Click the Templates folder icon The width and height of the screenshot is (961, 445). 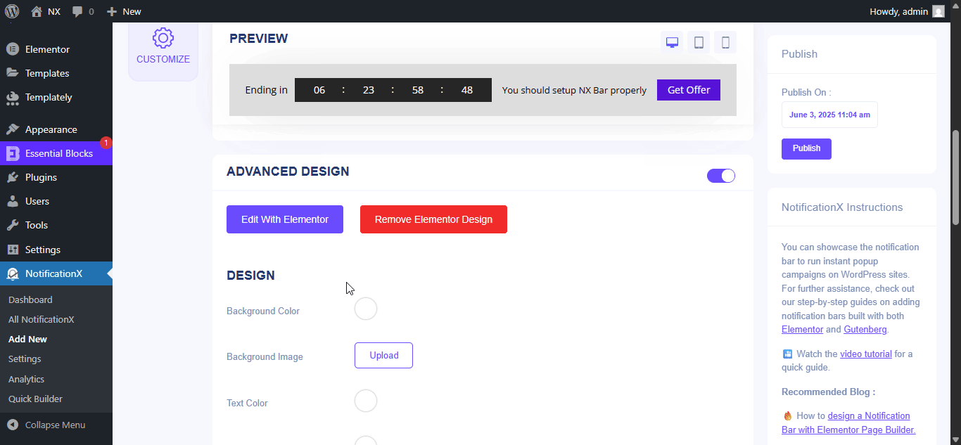(x=13, y=73)
